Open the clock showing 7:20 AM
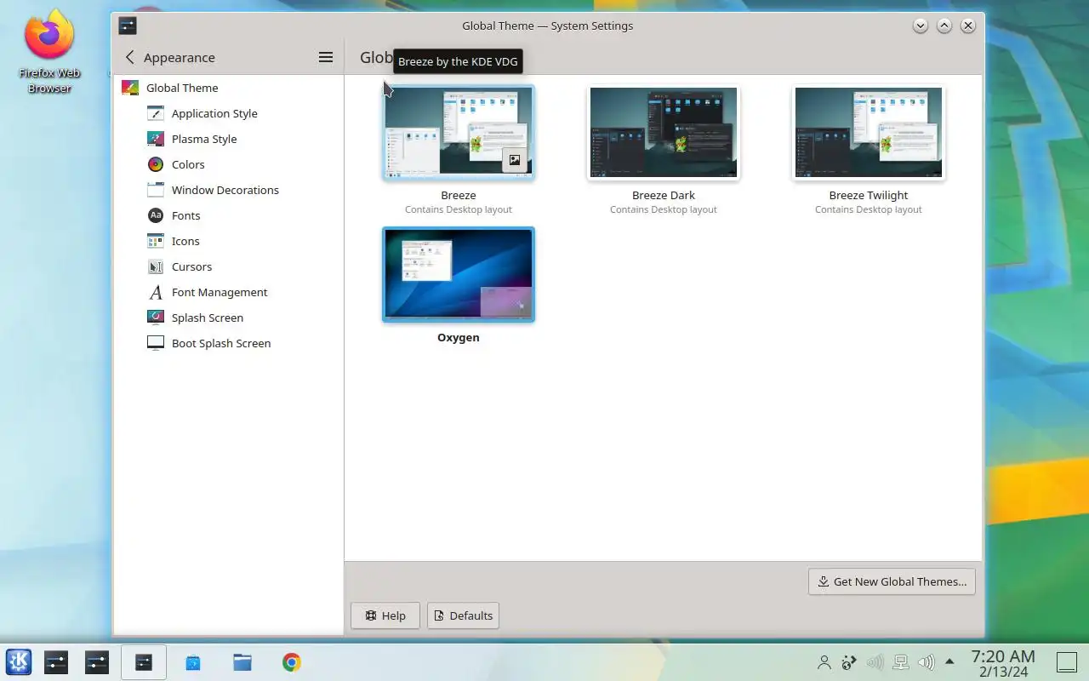Screen dimensions: 1089x681 tap(1003, 662)
